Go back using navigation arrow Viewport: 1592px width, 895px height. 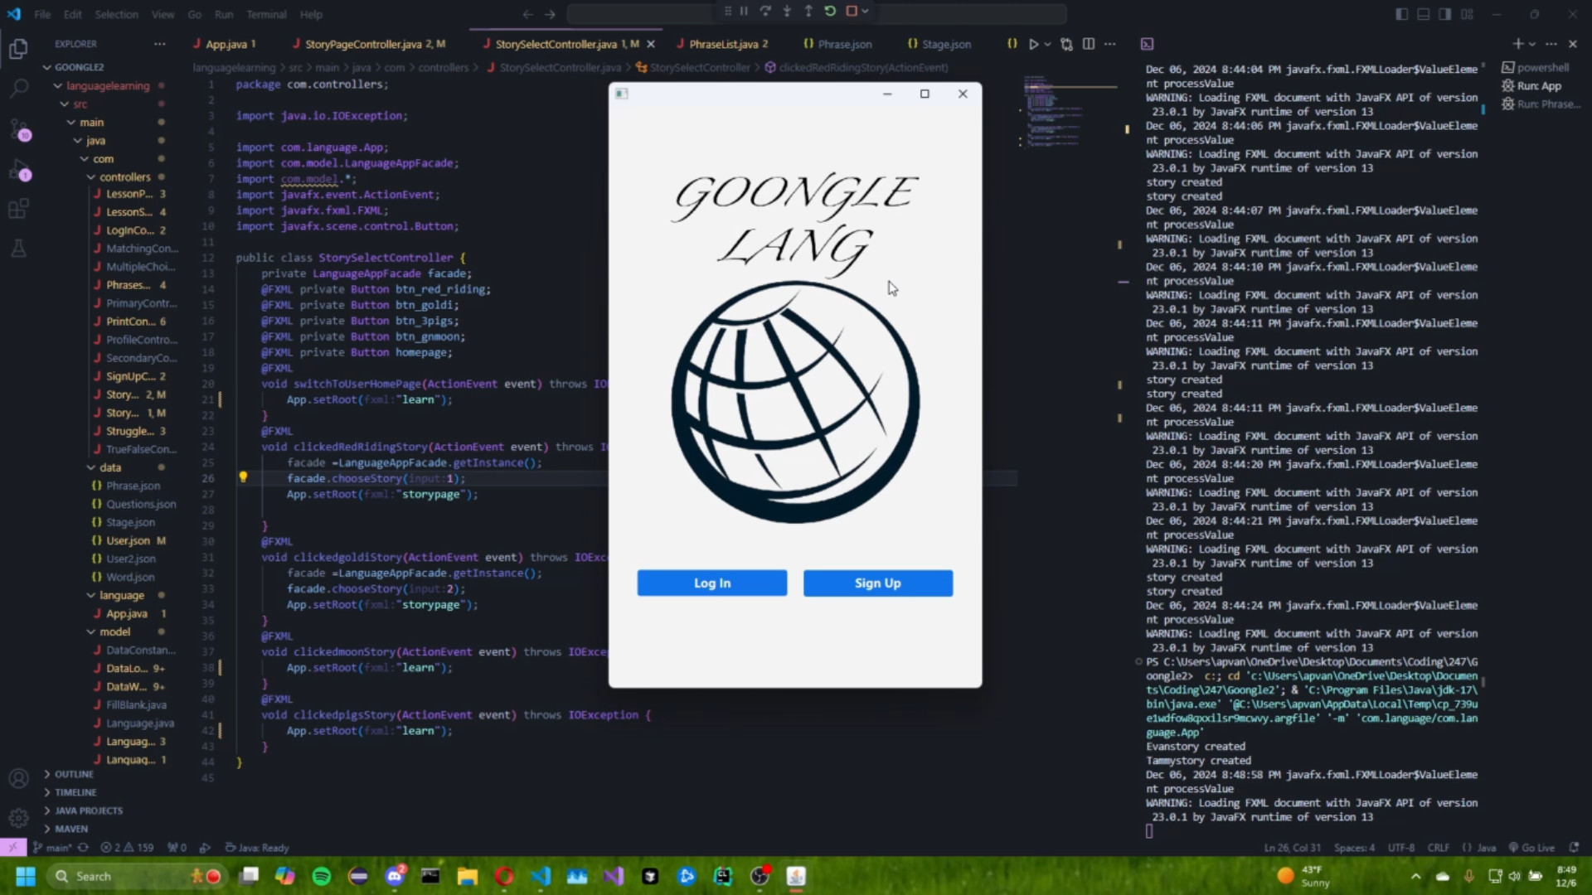click(527, 14)
